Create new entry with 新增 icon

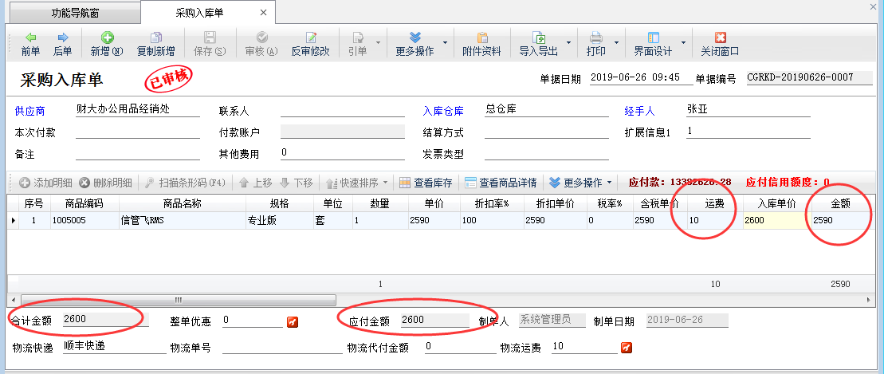pos(106,43)
